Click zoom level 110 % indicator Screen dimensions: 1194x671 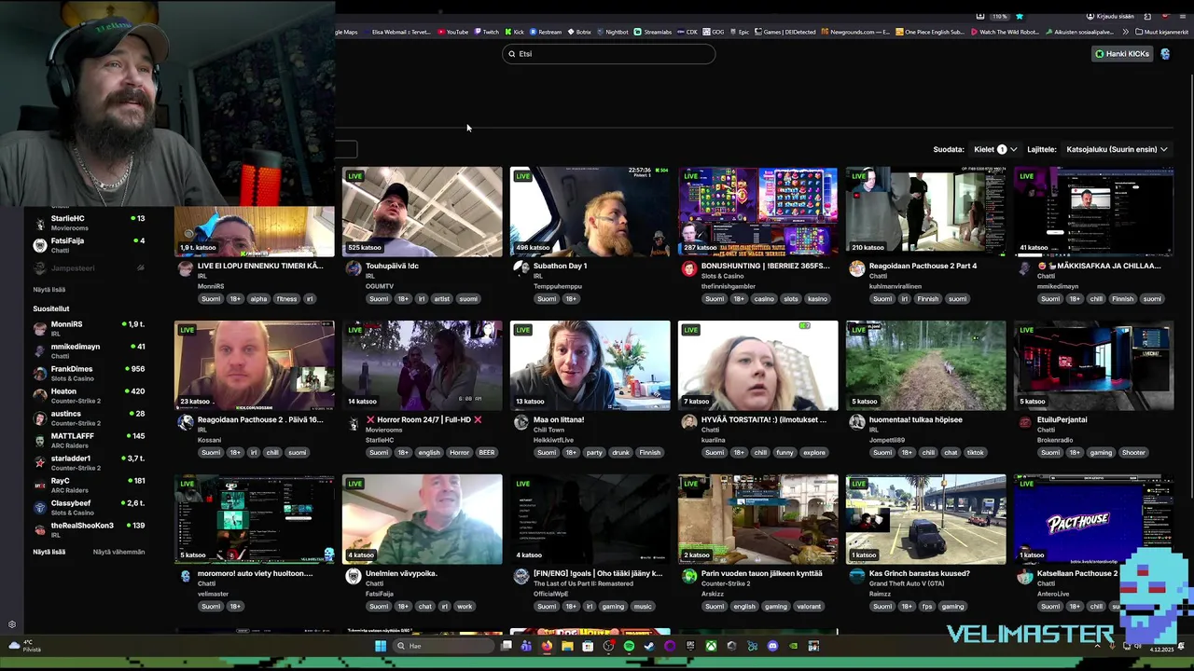[x=999, y=16]
